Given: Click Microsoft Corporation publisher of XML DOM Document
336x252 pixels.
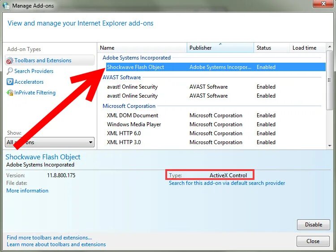Looking at the screenshot, I should [x=216, y=115].
